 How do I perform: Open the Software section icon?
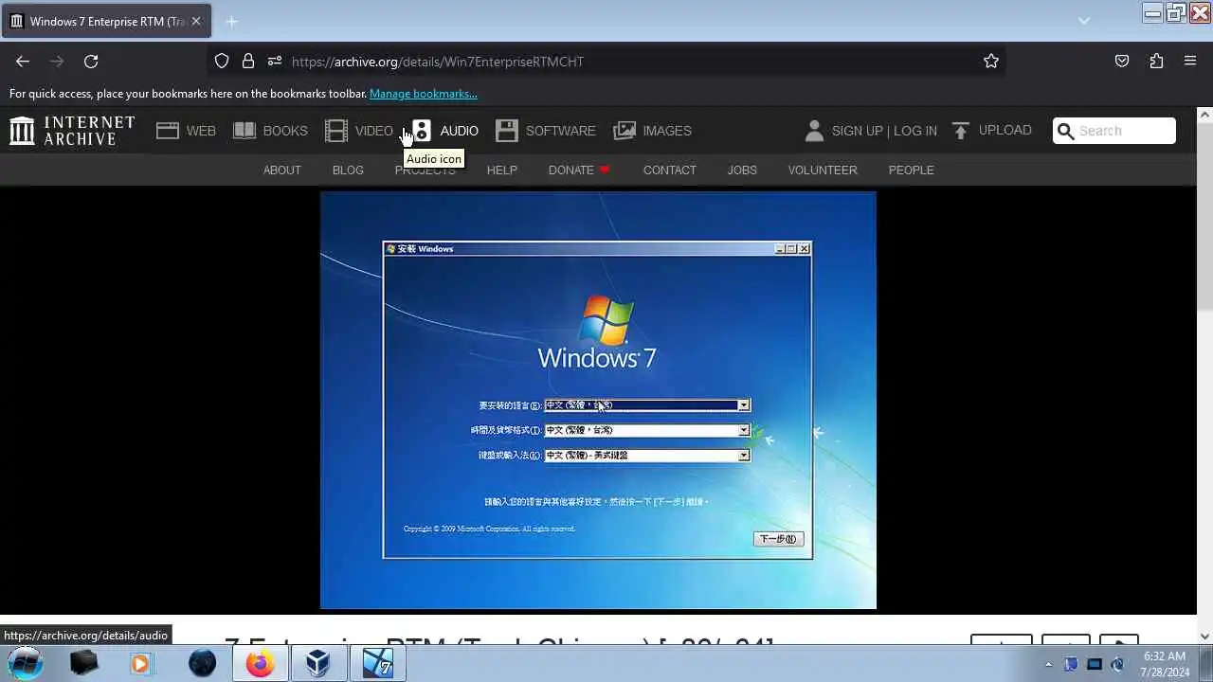(x=507, y=131)
